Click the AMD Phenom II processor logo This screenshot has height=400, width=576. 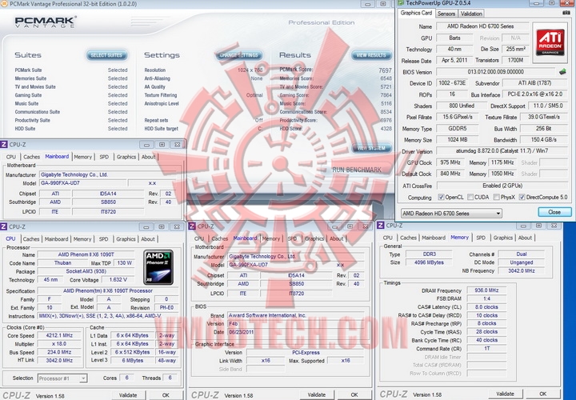click(x=158, y=267)
